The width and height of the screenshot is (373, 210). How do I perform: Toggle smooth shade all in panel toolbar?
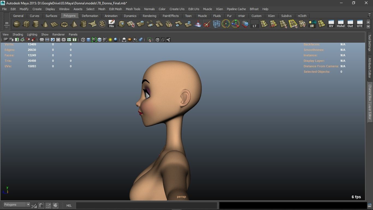(88, 40)
